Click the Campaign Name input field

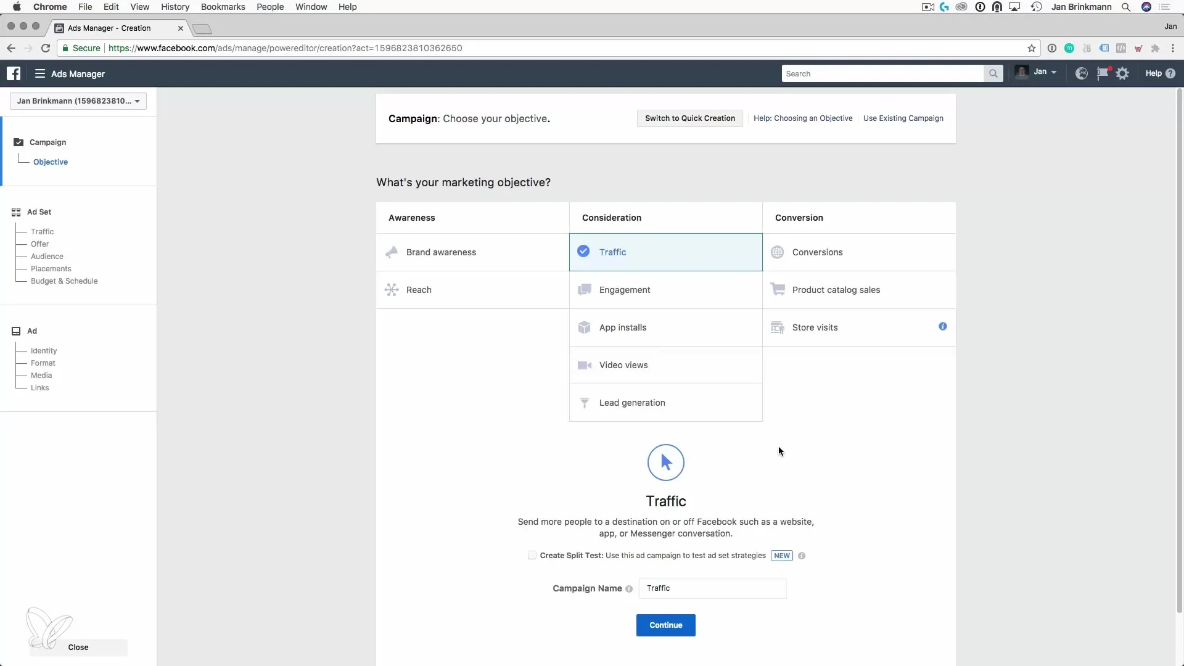tap(713, 588)
